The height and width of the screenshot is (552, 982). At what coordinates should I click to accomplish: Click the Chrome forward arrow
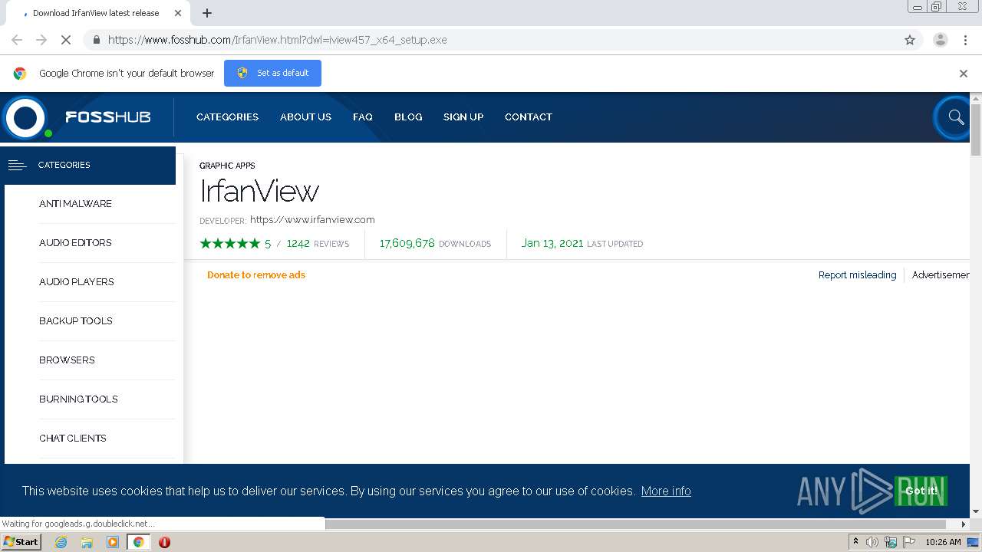(41, 40)
